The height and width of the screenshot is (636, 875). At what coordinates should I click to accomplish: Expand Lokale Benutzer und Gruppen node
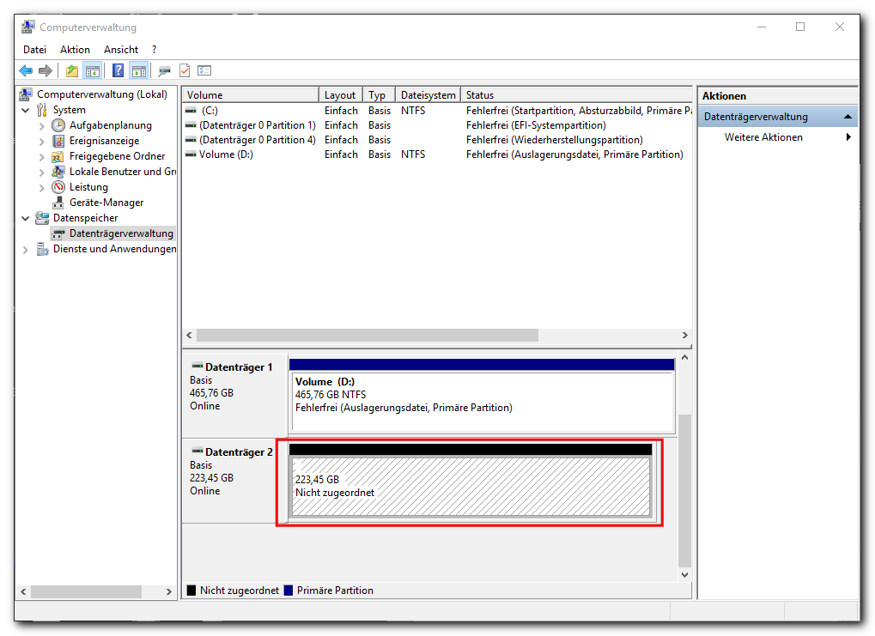pos(41,173)
